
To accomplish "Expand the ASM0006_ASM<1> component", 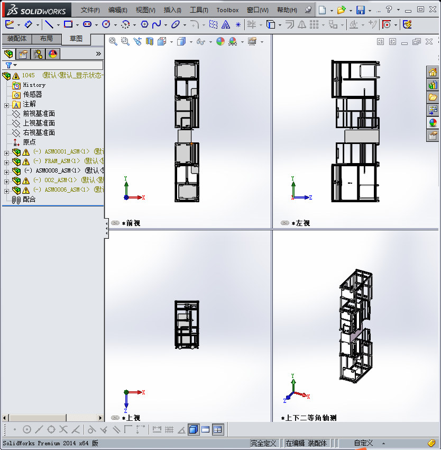I will click(x=6, y=191).
